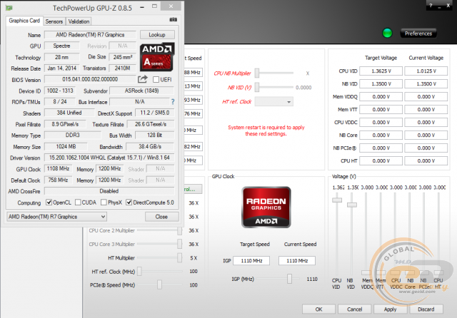
Task: Click the Texture Fillrate 26.6 GTexel/s value
Action: [151, 124]
